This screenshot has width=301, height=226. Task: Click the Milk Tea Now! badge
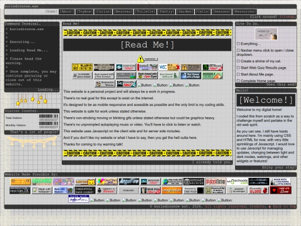(x=150, y=190)
